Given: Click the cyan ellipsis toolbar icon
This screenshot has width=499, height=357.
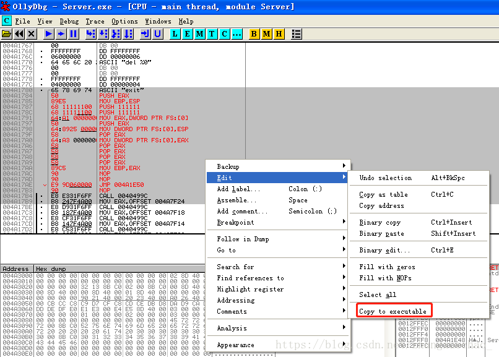Looking at the screenshot, I should 236,33.
